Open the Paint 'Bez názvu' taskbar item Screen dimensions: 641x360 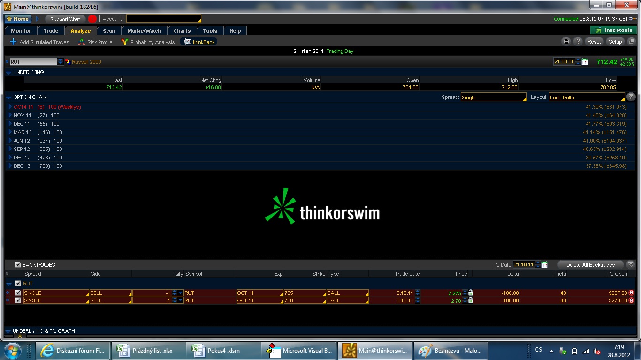pyautogui.click(x=451, y=350)
